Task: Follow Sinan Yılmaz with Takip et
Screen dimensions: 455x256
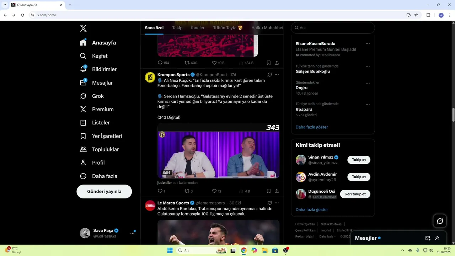Action: pyautogui.click(x=359, y=160)
